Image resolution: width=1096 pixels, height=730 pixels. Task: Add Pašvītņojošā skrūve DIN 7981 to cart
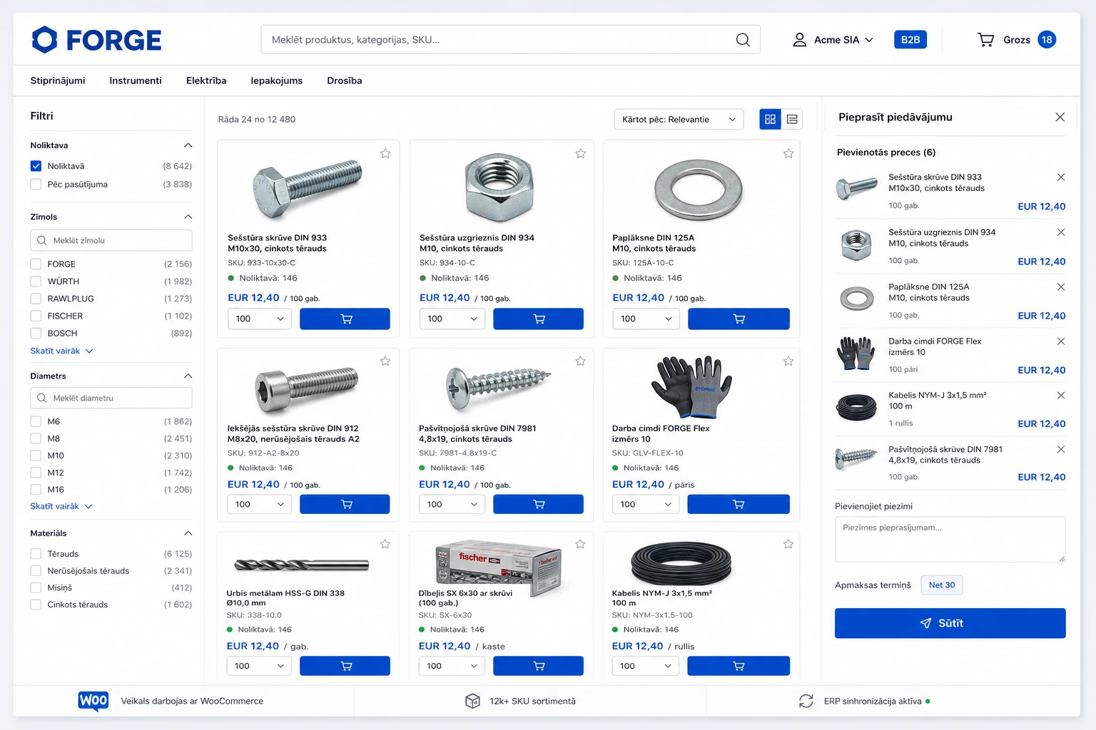coord(539,504)
